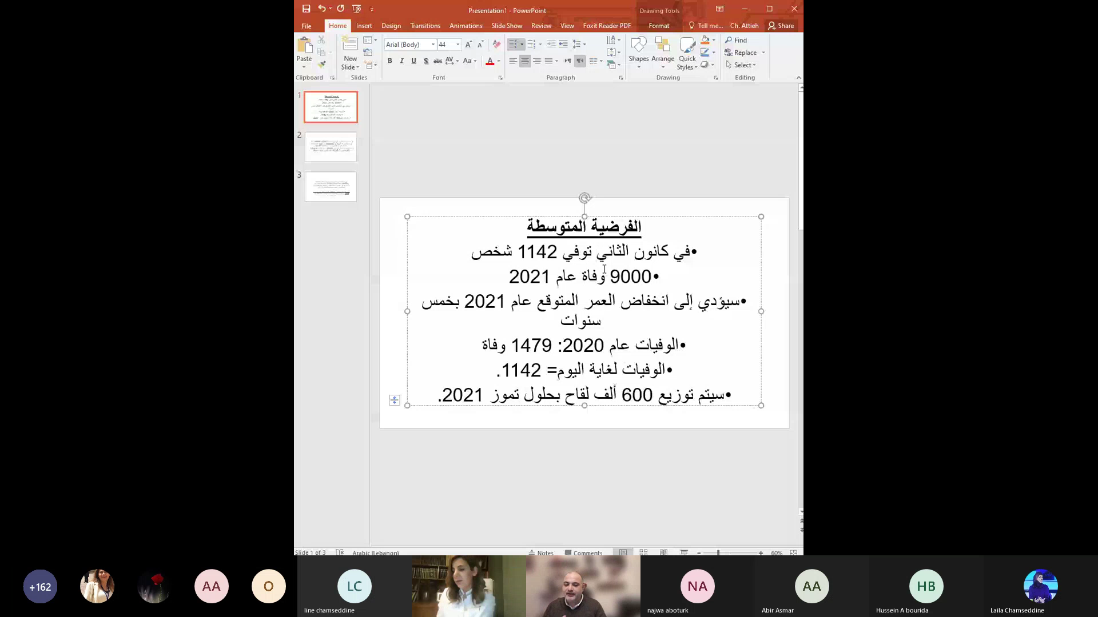The height and width of the screenshot is (617, 1098).
Task: Click the Save icon in quick access toolbar
Action: (x=306, y=9)
